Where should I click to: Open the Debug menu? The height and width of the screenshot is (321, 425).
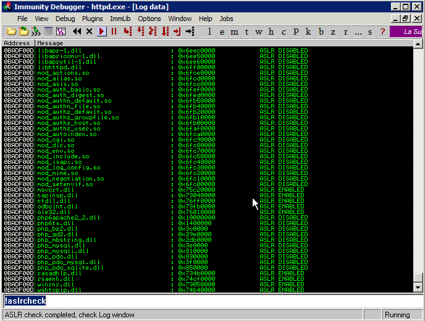click(x=65, y=19)
